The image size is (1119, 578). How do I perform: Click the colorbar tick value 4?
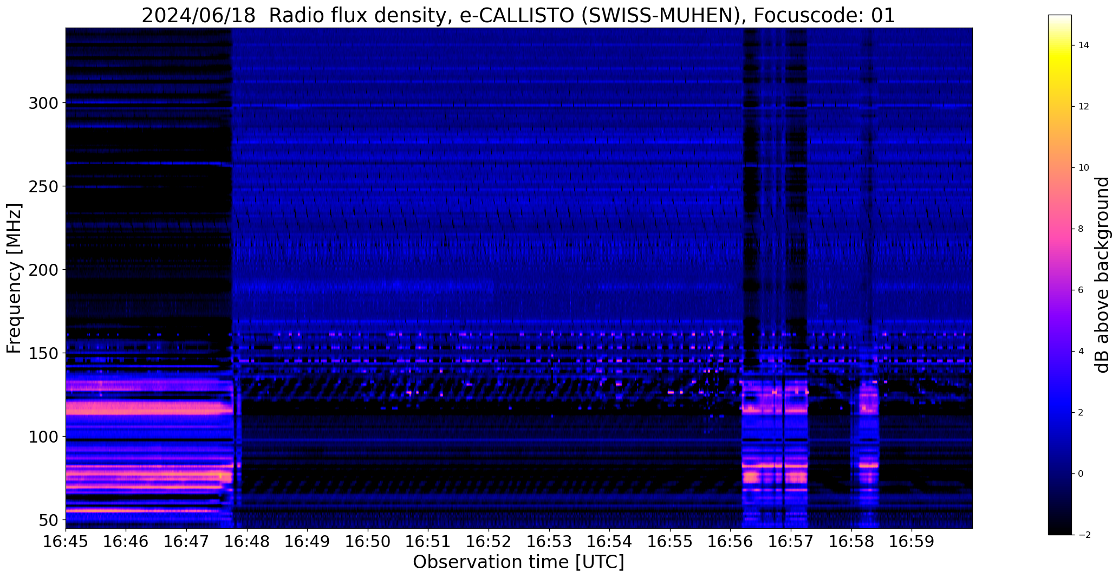click(x=1081, y=352)
